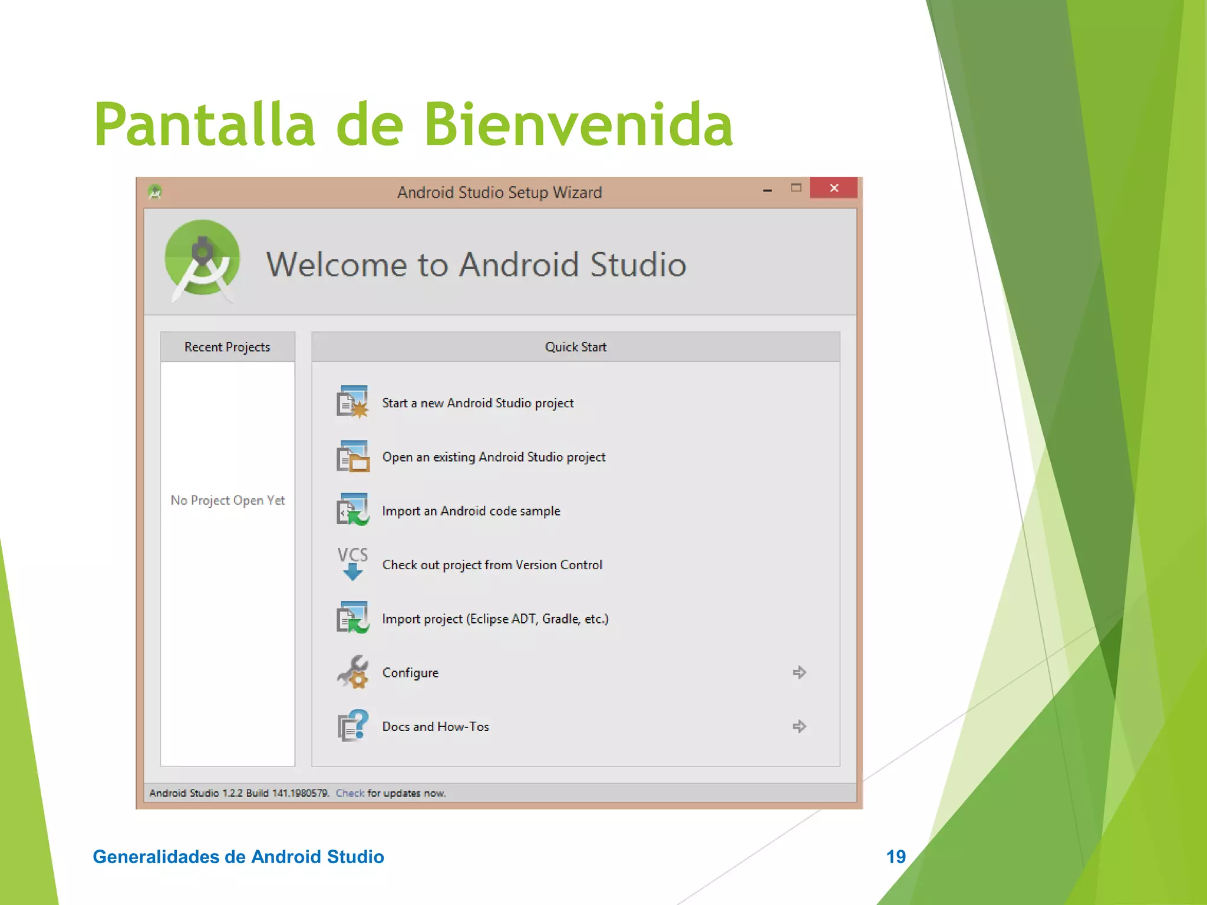Click the Recent Projects header

coord(227,347)
